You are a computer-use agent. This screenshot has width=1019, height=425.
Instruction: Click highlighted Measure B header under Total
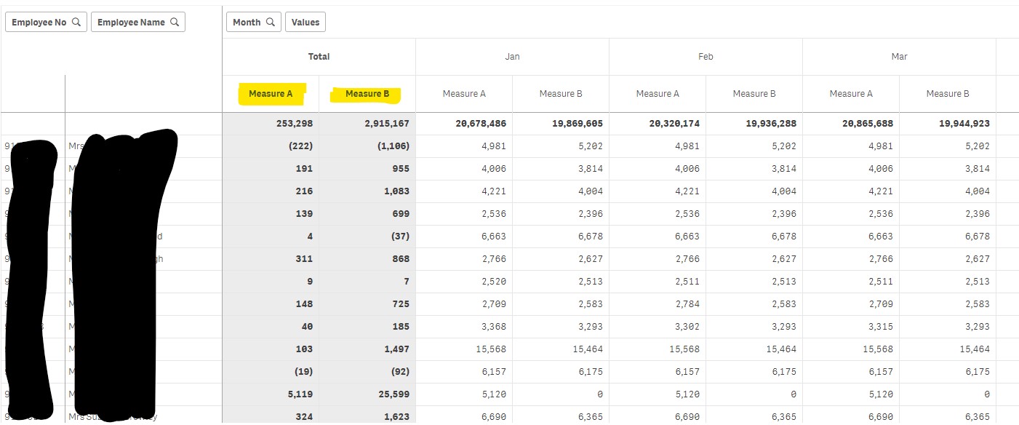pos(367,94)
